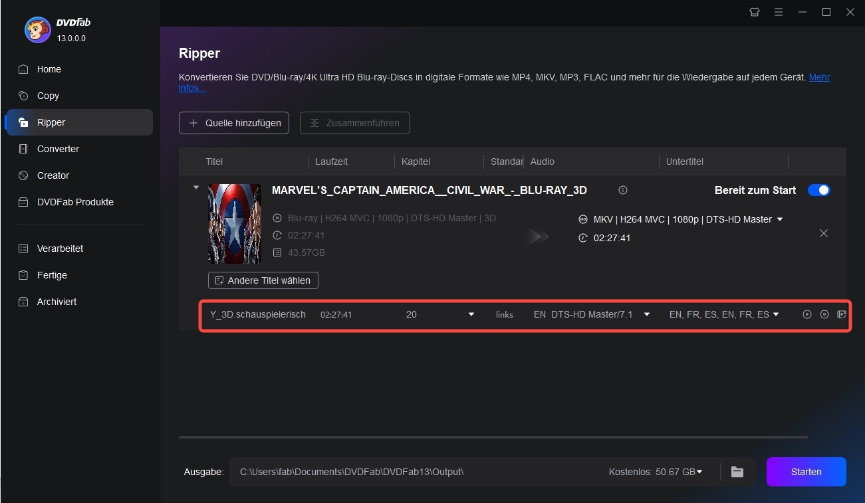865x503 pixels.
Task: Click the Ausgabe label
Action: tap(203, 472)
